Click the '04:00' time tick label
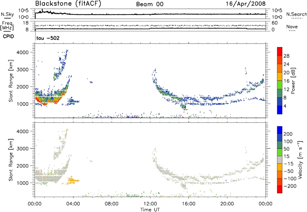This screenshot has width=307, height=212. [73, 204]
